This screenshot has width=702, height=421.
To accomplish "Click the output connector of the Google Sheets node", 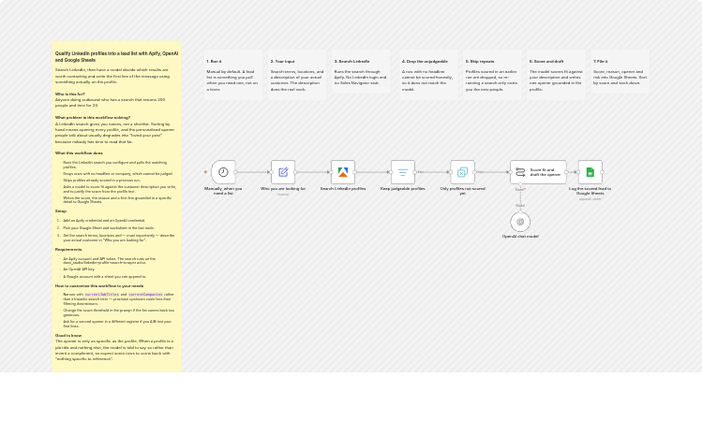I will point(602,172).
